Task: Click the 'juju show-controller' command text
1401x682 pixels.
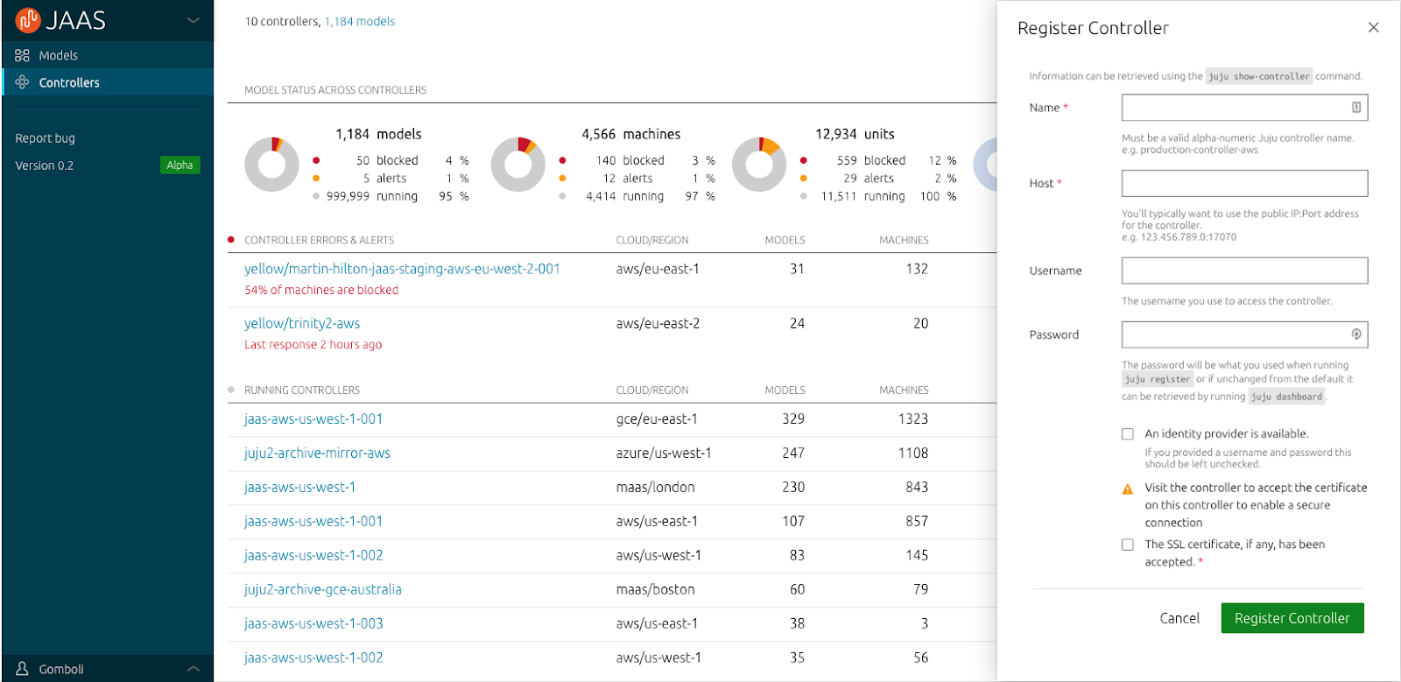Action: pyautogui.click(x=1259, y=76)
